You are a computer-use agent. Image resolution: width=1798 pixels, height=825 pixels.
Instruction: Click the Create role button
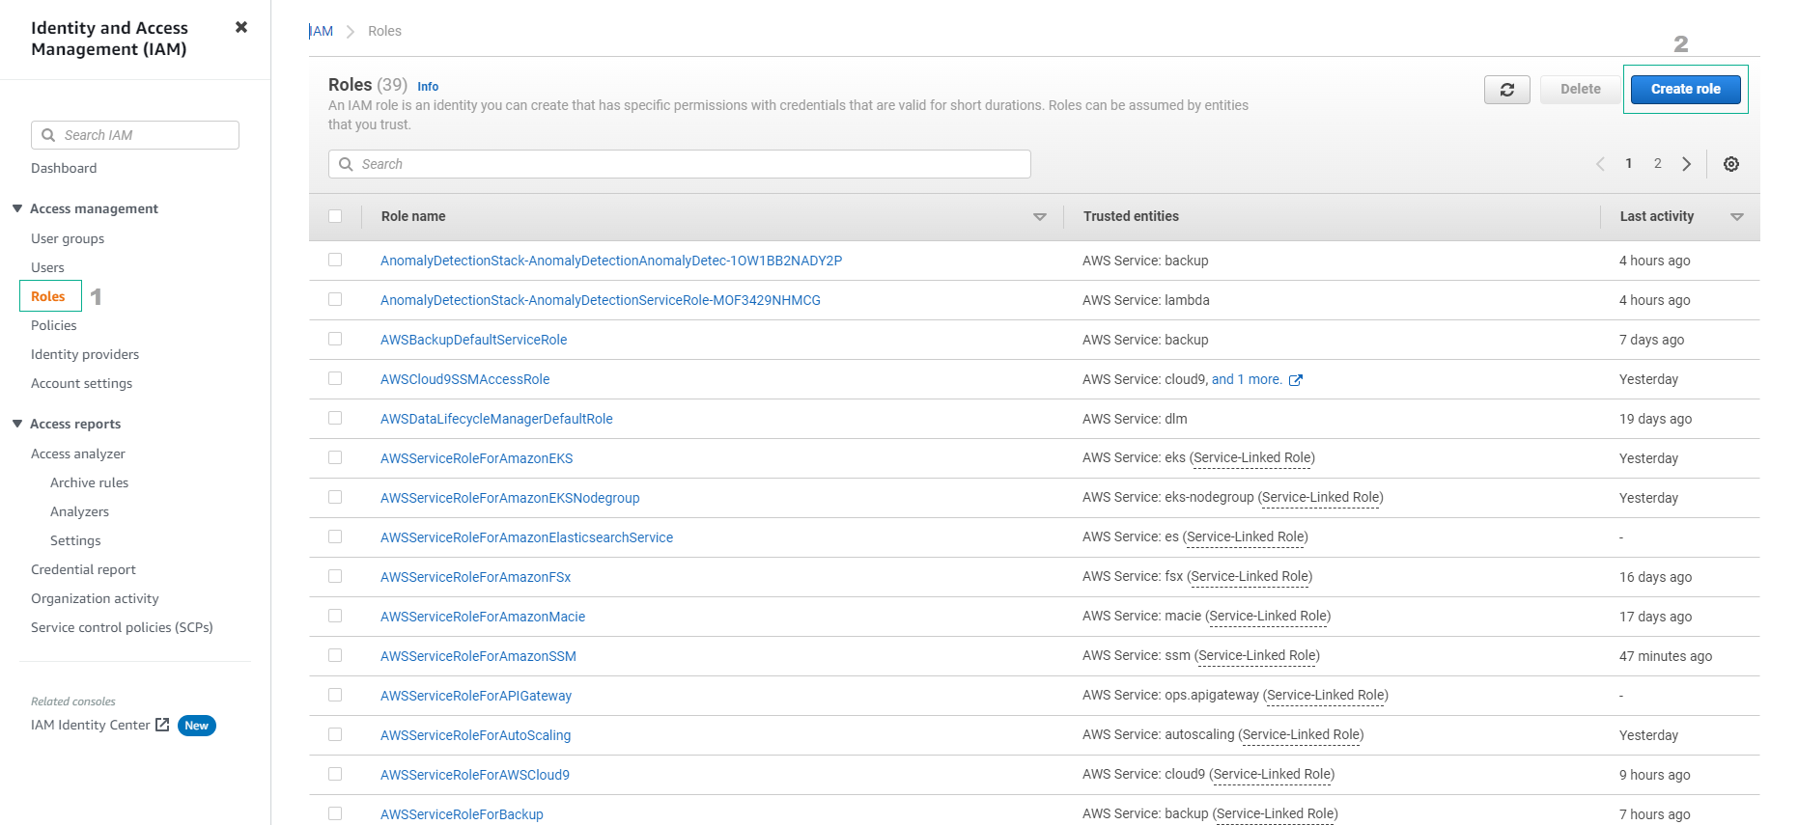[1685, 89]
